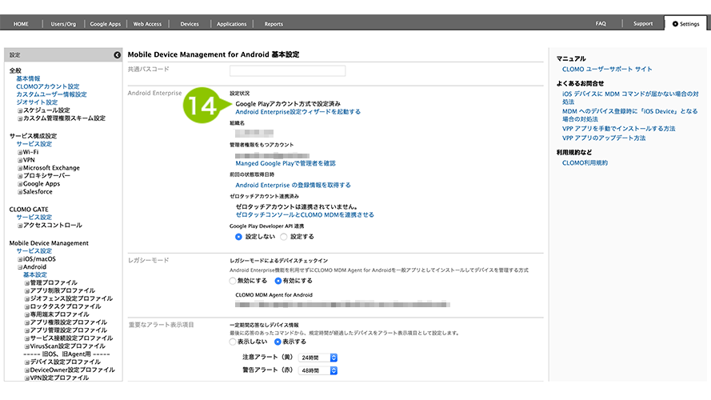Open the HOME menu tab
Image resolution: width=711 pixels, height=400 pixels.
(x=21, y=24)
